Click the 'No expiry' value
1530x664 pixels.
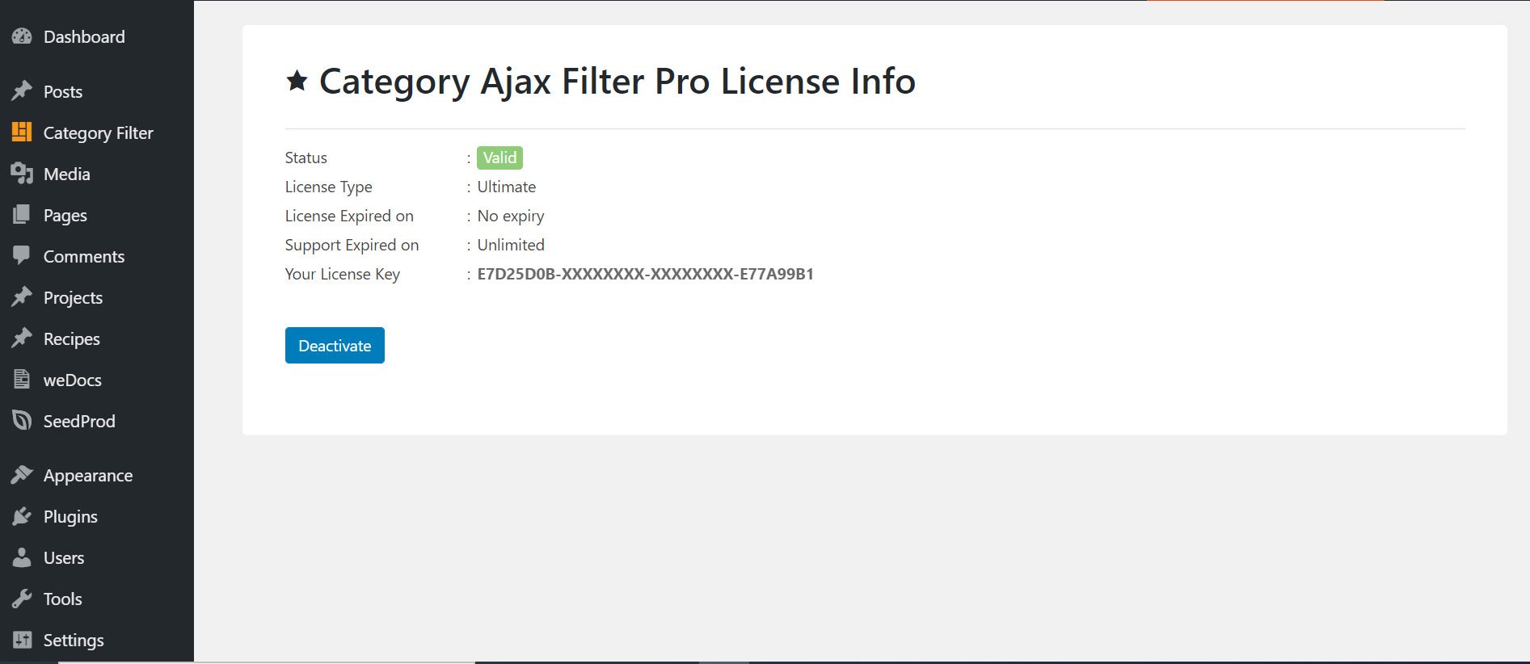[x=510, y=216]
